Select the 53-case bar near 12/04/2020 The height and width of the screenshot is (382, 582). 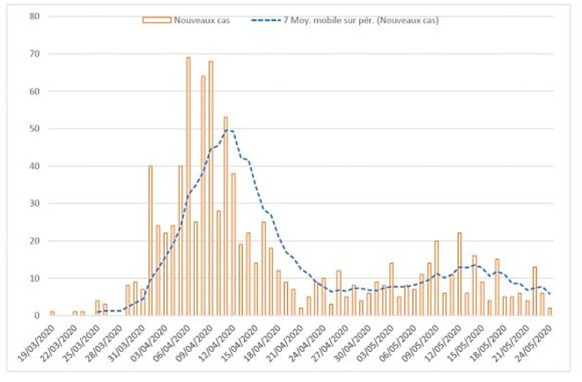[x=225, y=217]
